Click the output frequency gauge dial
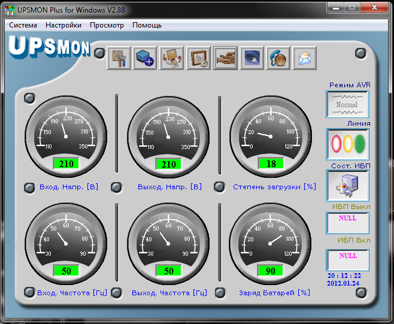 point(168,244)
